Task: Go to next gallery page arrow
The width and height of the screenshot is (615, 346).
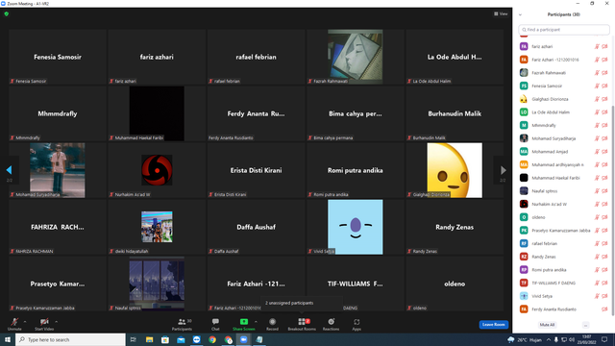Action: pos(503,170)
